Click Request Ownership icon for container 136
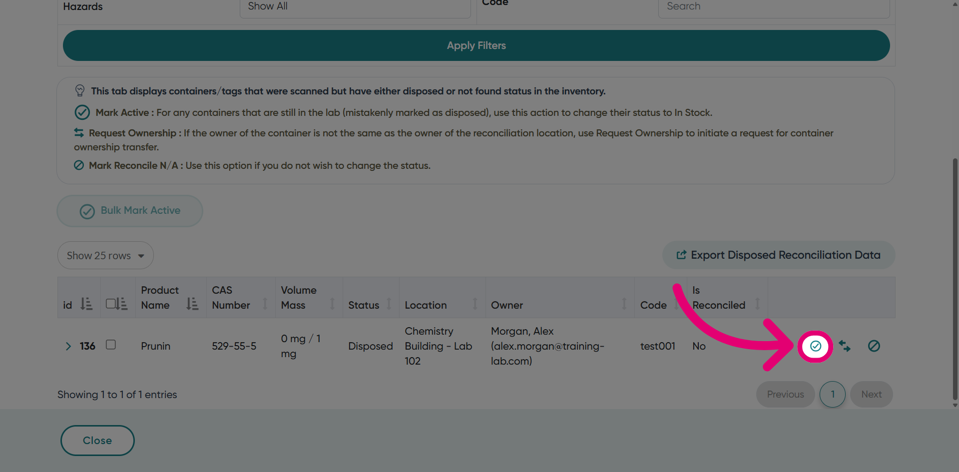 click(x=845, y=346)
